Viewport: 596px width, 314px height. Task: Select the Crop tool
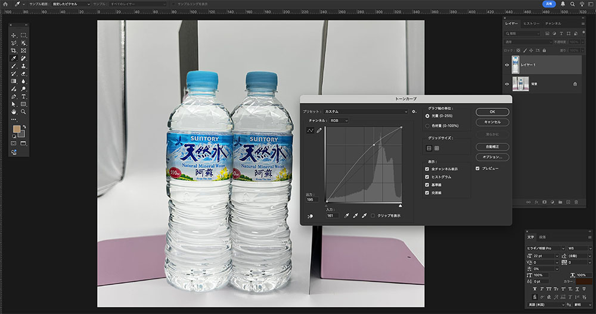coord(14,51)
